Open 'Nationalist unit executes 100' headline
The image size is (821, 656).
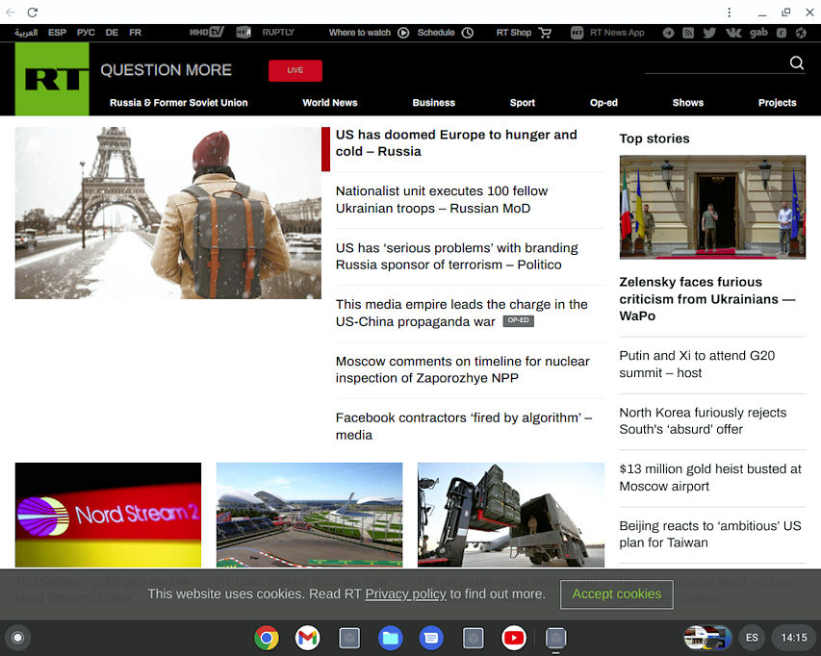[442, 199]
